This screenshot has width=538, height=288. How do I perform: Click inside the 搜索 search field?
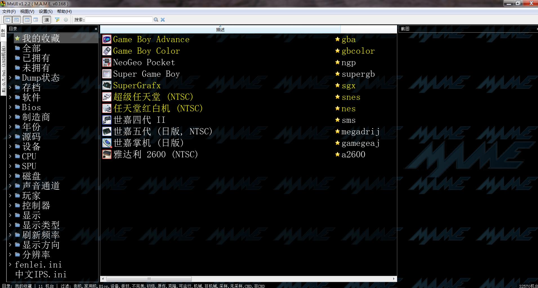119,20
